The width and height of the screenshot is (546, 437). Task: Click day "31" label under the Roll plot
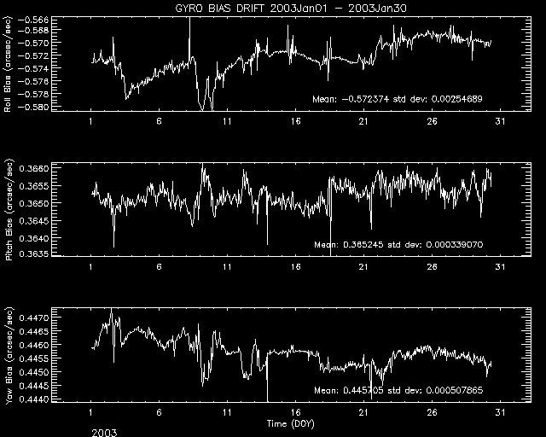pos(500,121)
